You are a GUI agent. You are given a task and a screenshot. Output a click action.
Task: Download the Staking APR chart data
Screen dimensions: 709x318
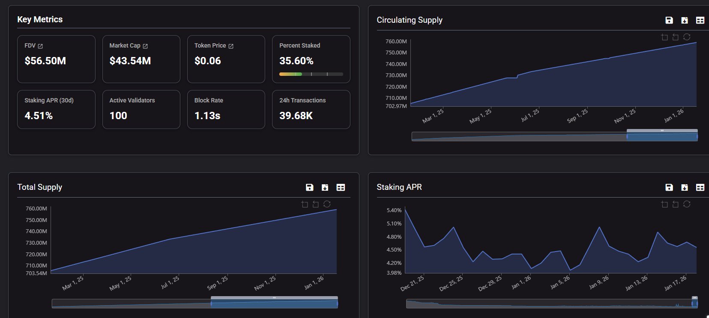tap(685, 187)
